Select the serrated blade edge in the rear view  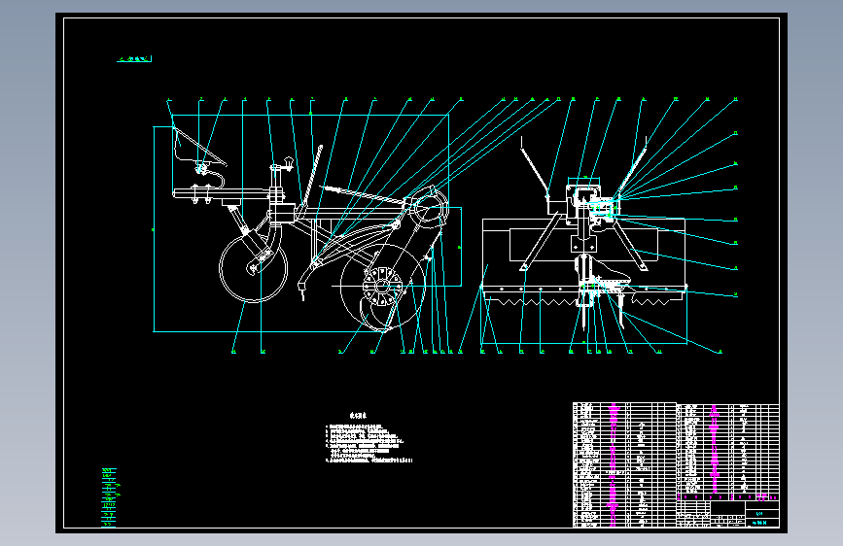click(x=583, y=300)
